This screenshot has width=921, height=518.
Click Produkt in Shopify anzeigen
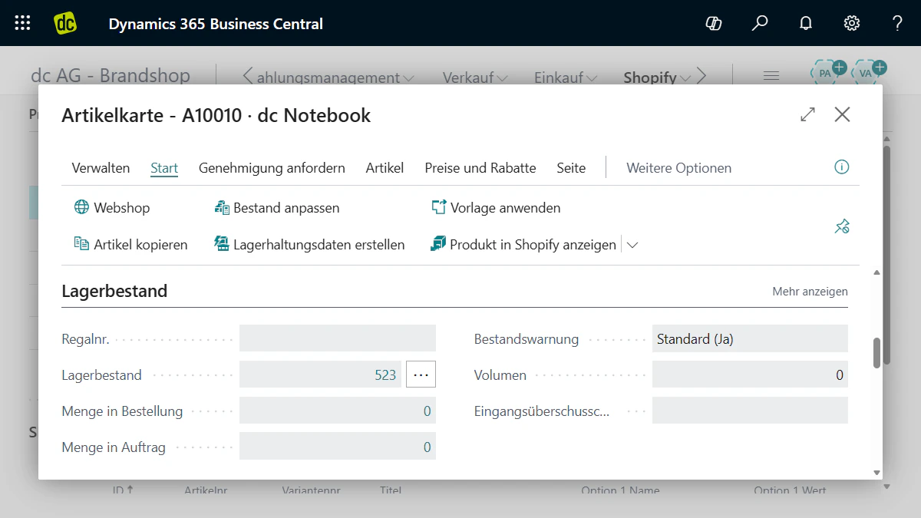(x=524, y=245)
